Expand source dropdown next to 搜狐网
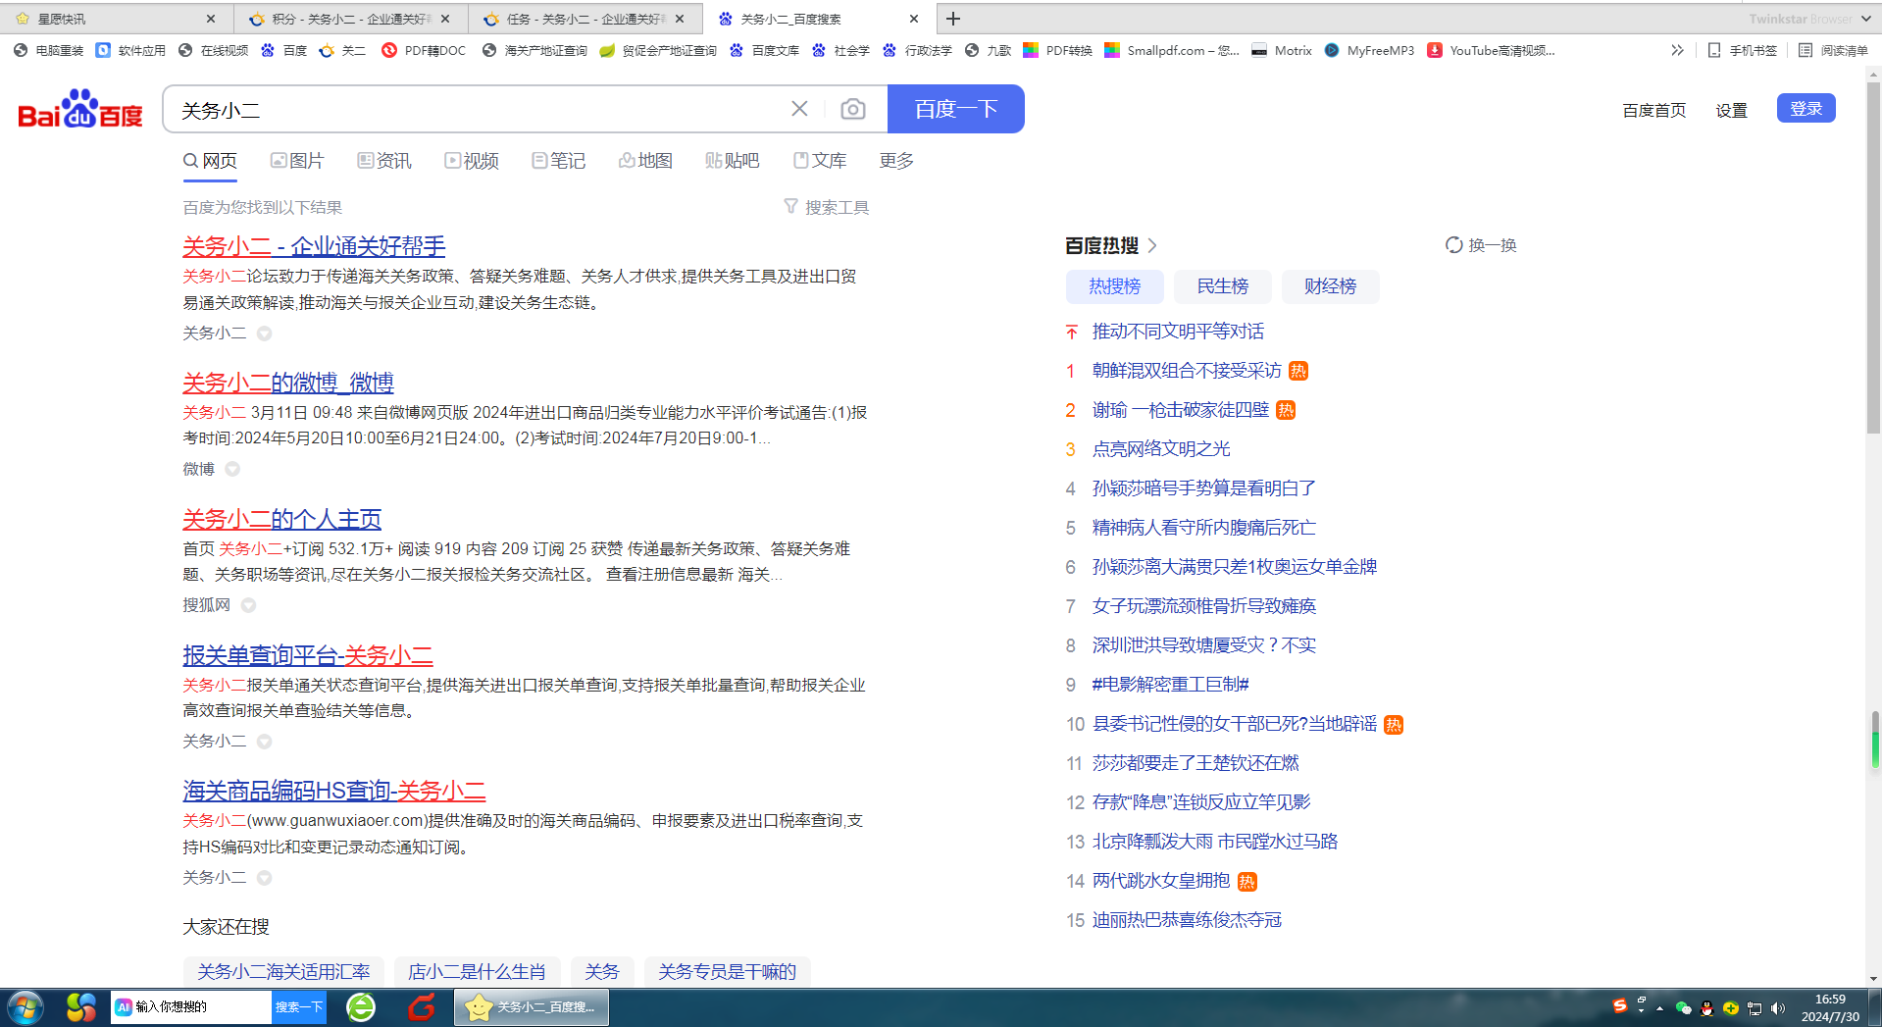 coord(248,605)
